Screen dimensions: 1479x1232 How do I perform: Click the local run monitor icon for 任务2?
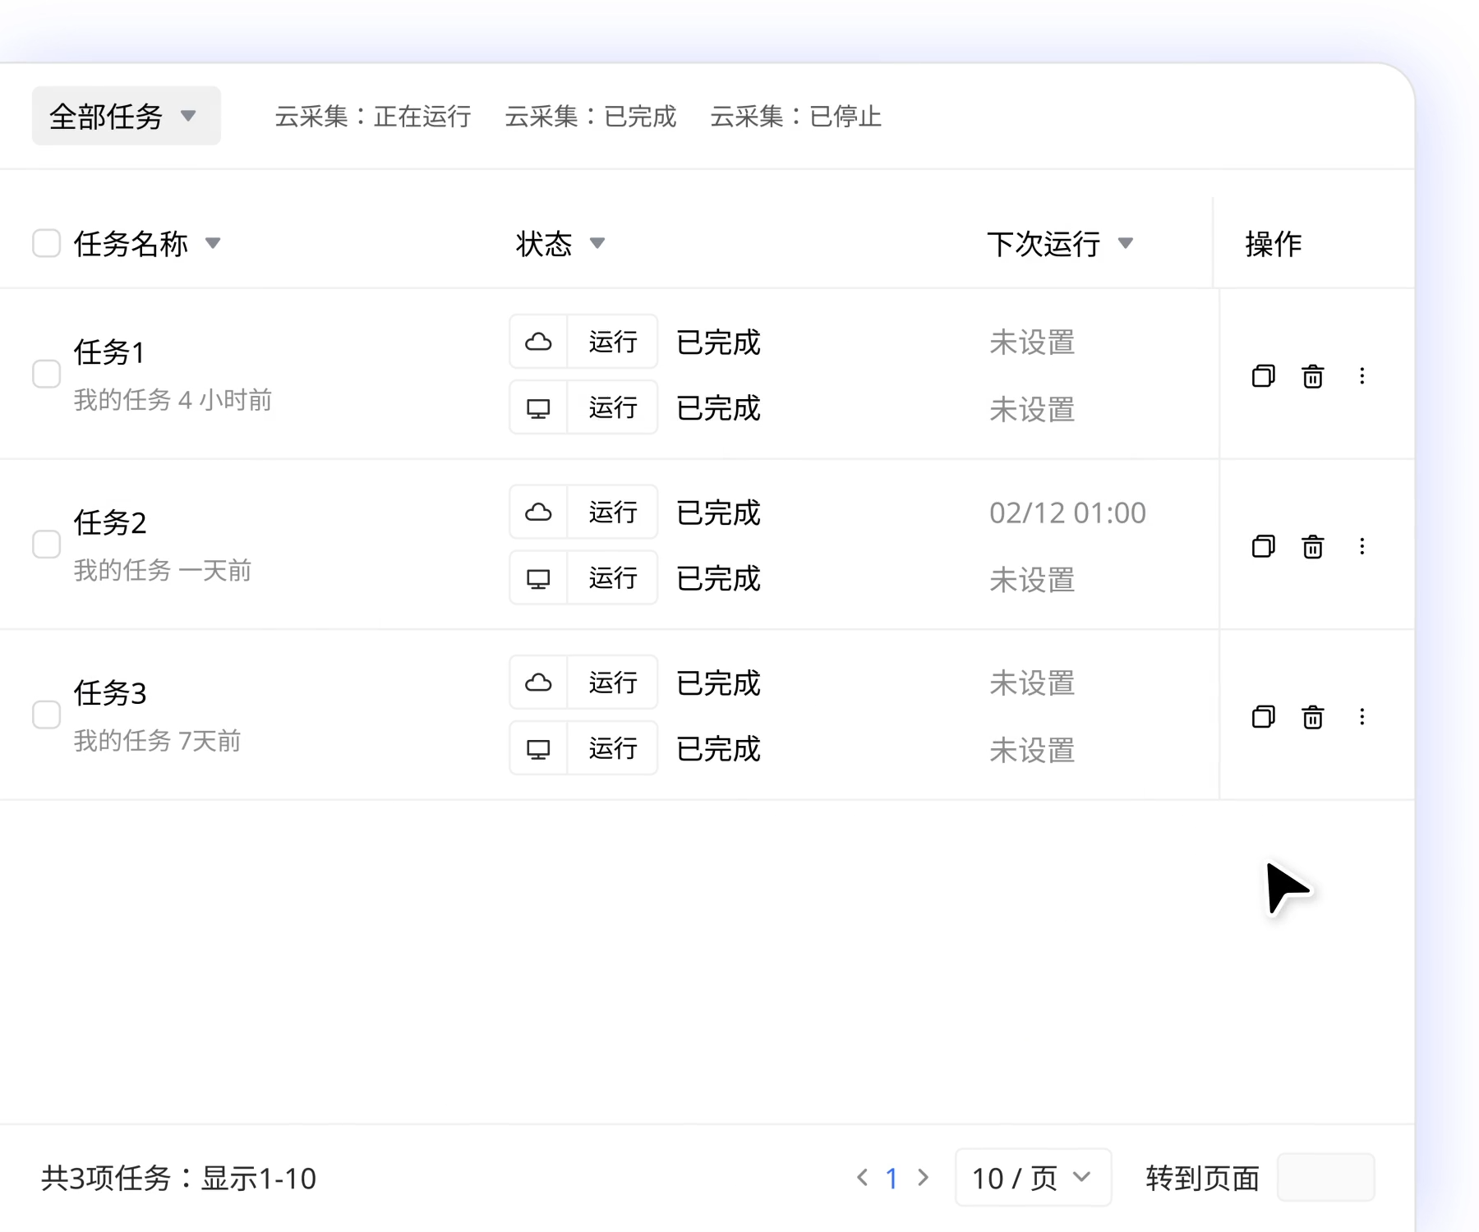[x=538, y=577]
